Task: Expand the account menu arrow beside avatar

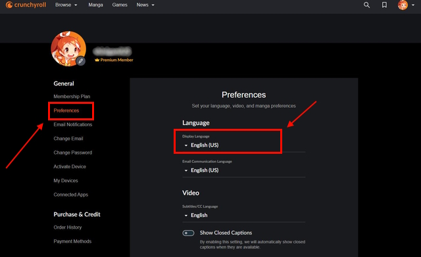Action: (x=413, y=5)
